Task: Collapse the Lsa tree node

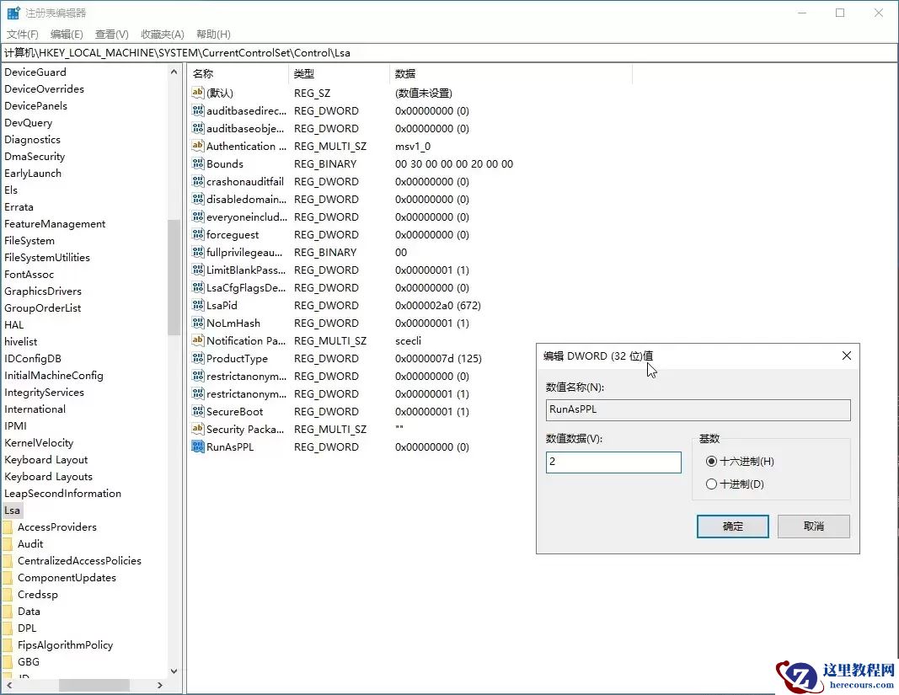Action: click(3, 510)
